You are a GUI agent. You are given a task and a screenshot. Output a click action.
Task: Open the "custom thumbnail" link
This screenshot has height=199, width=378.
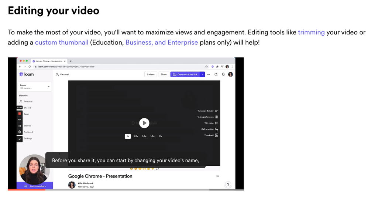pos(62,43)
